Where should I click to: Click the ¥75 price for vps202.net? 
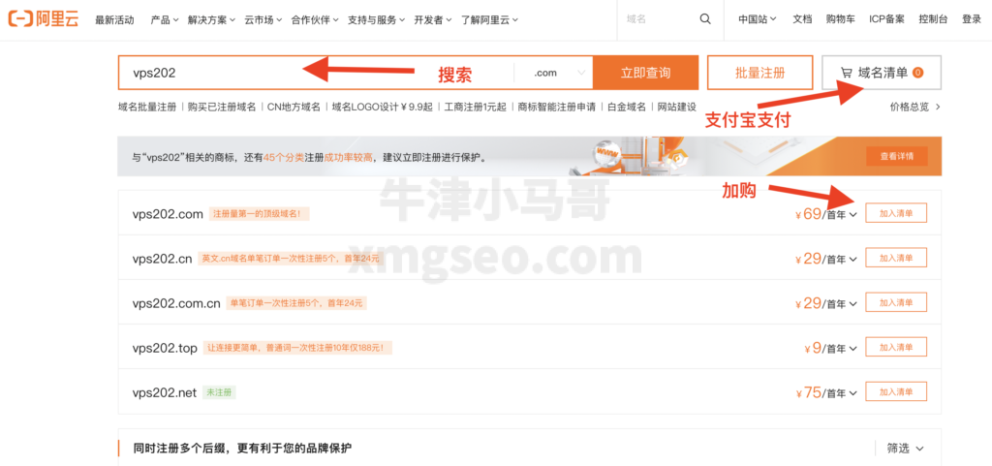click(x=808, y=392)
